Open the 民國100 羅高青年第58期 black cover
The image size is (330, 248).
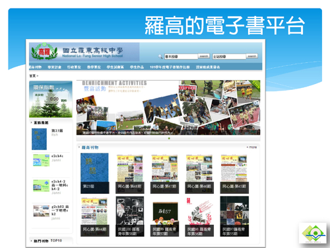130,216
